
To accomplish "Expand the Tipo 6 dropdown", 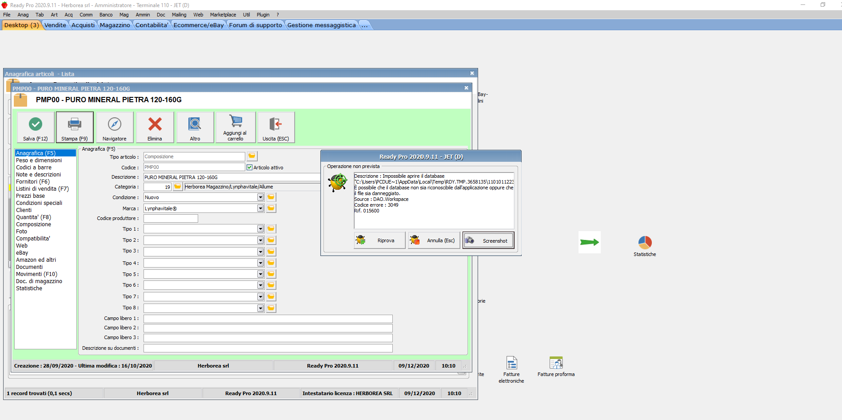I will pos(260,285).
